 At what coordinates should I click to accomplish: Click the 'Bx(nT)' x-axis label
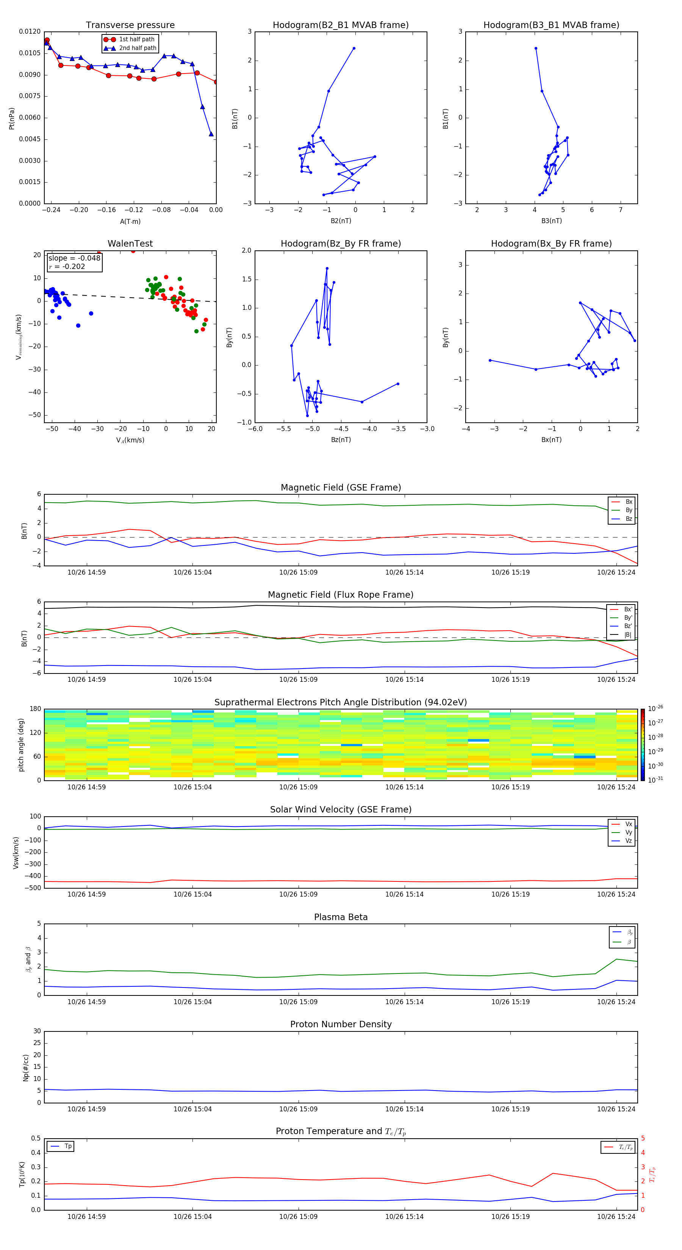(x=551, y=440)
